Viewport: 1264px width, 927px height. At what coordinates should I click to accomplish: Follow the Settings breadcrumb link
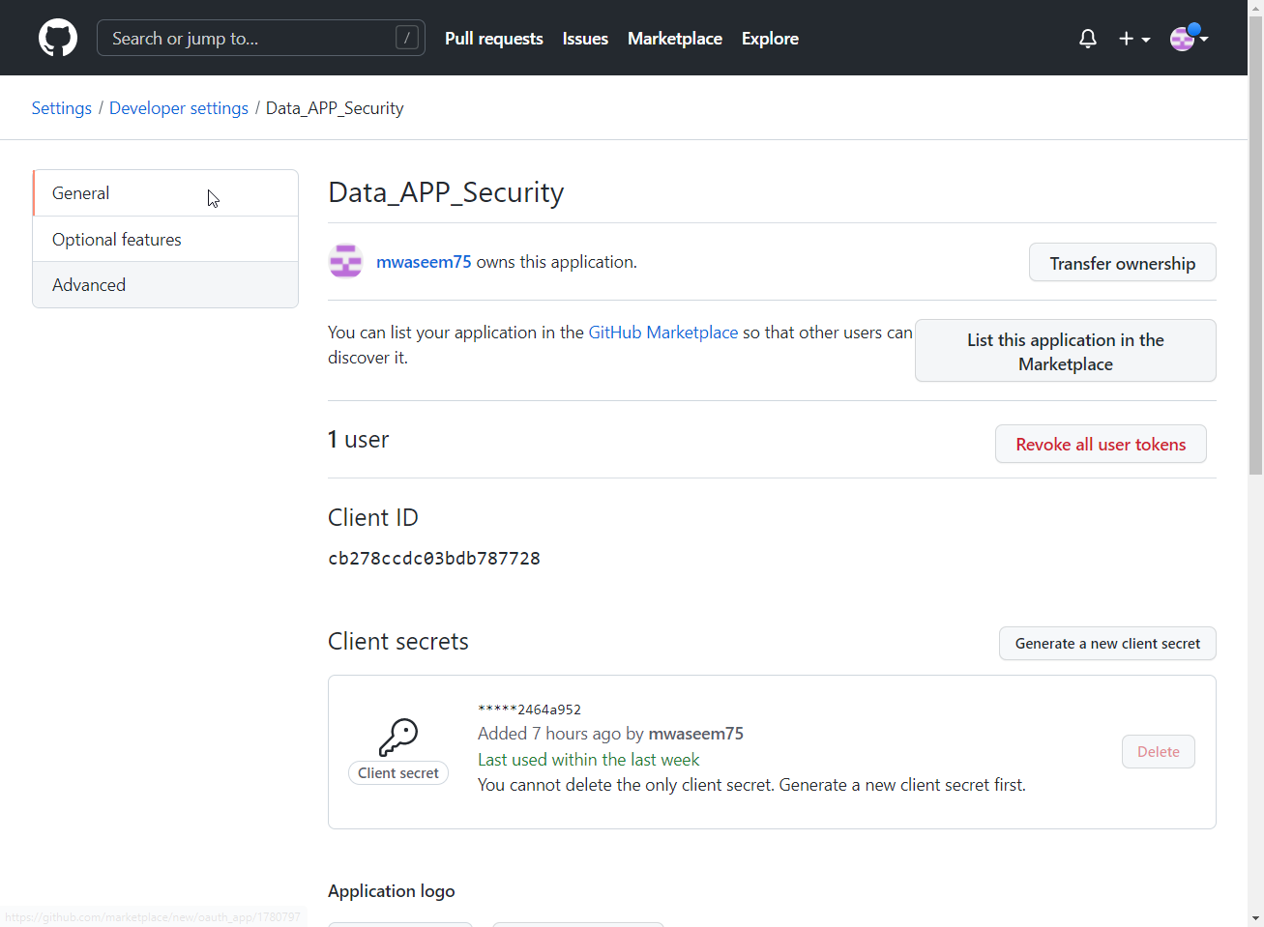61,108
